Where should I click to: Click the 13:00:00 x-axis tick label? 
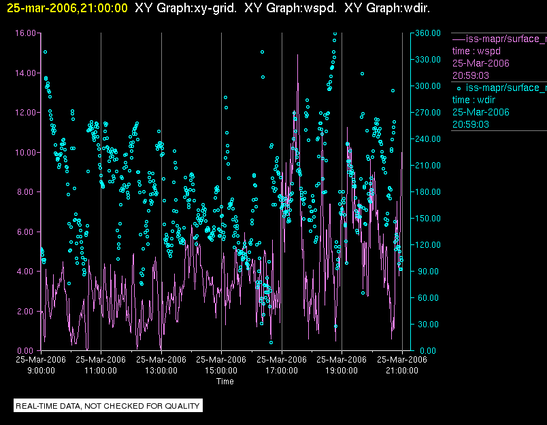coord(161,371)
